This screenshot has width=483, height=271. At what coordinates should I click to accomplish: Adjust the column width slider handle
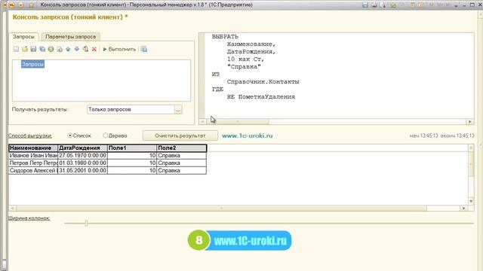tap(86, 223)
